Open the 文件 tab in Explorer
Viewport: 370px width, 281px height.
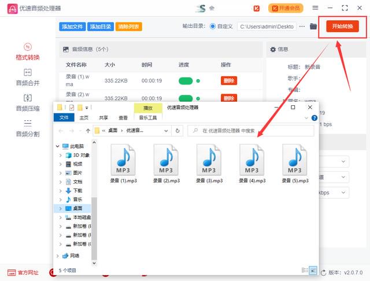click(64, 117)
